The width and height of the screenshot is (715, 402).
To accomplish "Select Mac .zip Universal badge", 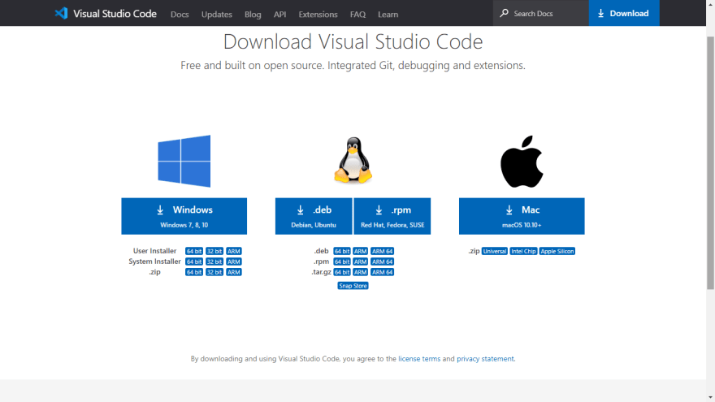I will pyautogui.click(x=495, y=251).
